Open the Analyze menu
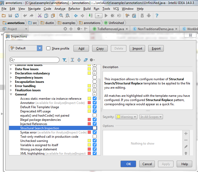This screenshot has width=198, height=172. pyautogui.click(x=60, y=9)
